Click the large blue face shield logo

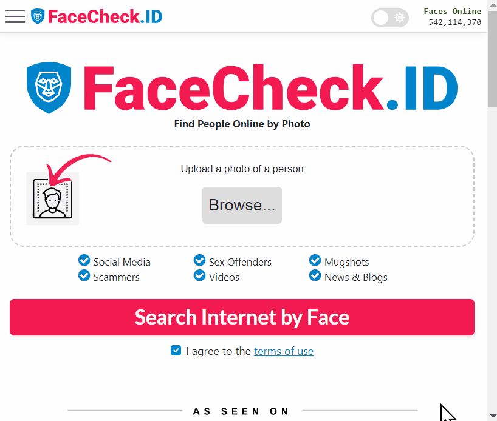(x=49, y=88)
